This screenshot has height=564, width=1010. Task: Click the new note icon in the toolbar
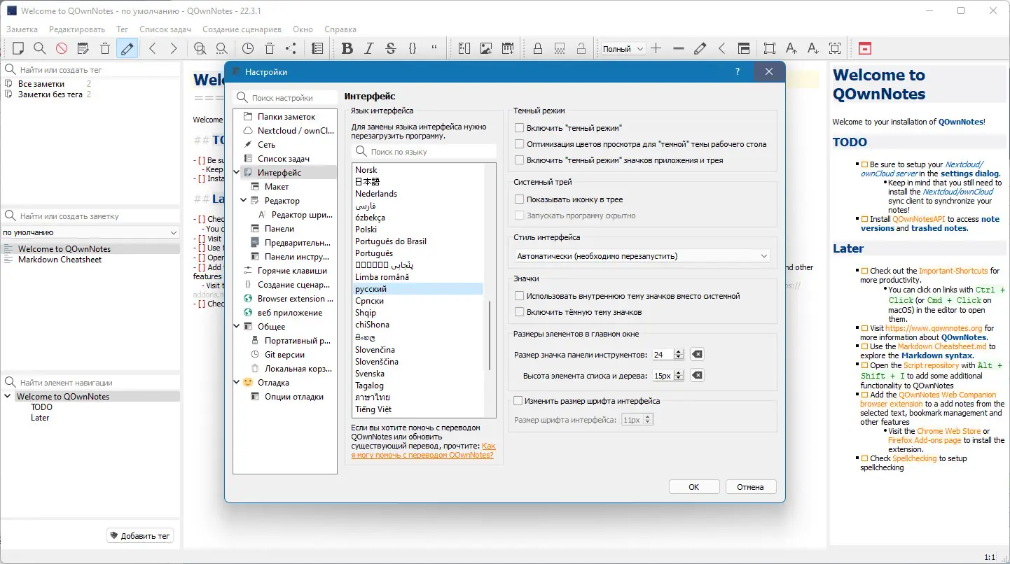pos(18,48)
